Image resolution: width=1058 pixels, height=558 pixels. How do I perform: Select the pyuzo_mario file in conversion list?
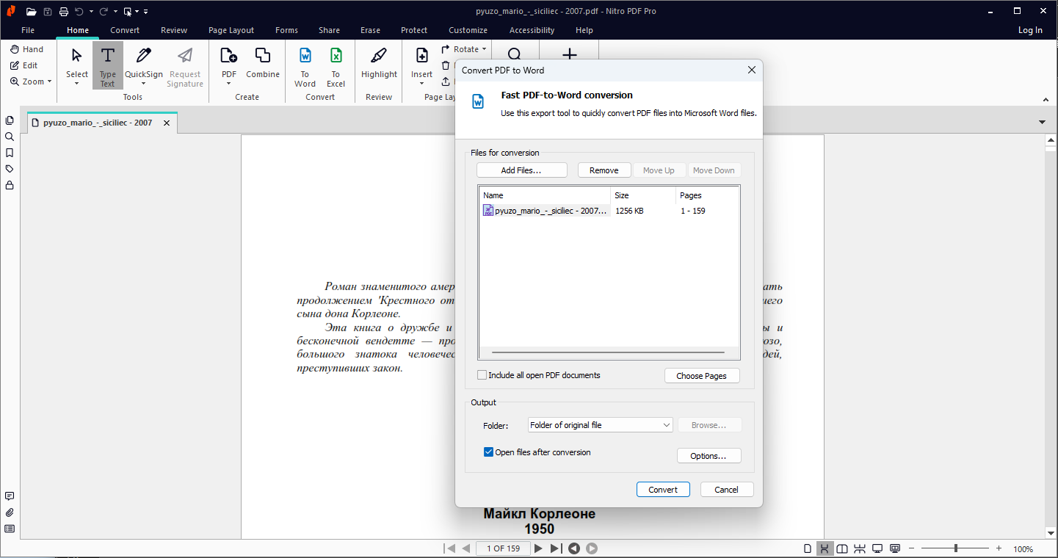click(x=546, y=211)
